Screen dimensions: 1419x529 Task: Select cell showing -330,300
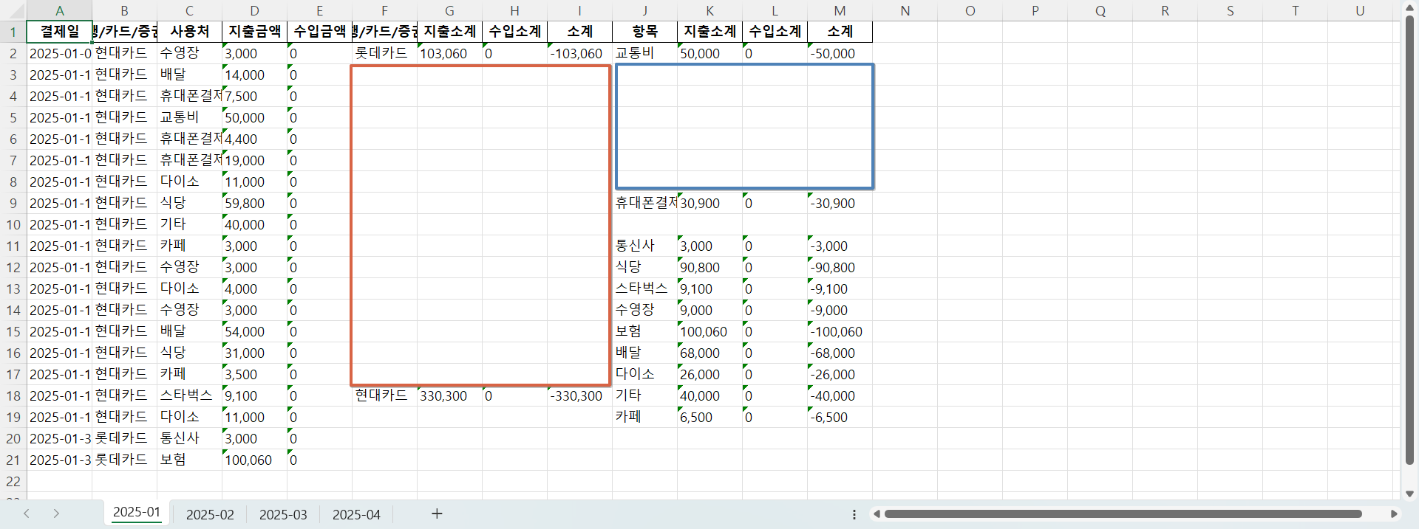[x=579, y=395]
